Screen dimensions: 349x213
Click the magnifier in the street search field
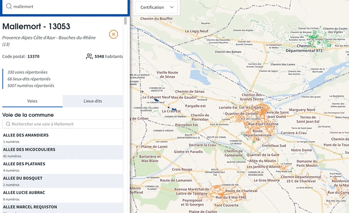coord(8,124)
